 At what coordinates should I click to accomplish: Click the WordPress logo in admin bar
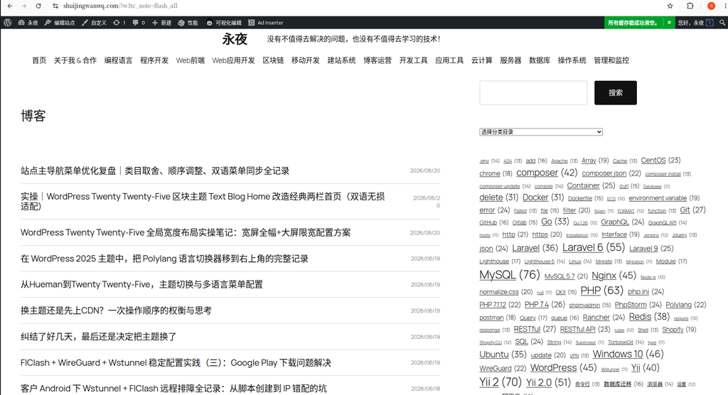tap(7, 22)
